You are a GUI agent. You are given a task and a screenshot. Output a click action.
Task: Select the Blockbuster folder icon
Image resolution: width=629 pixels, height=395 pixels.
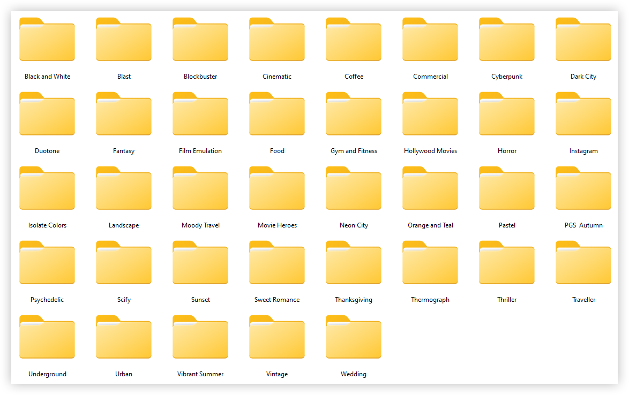[x=200, y=39]
